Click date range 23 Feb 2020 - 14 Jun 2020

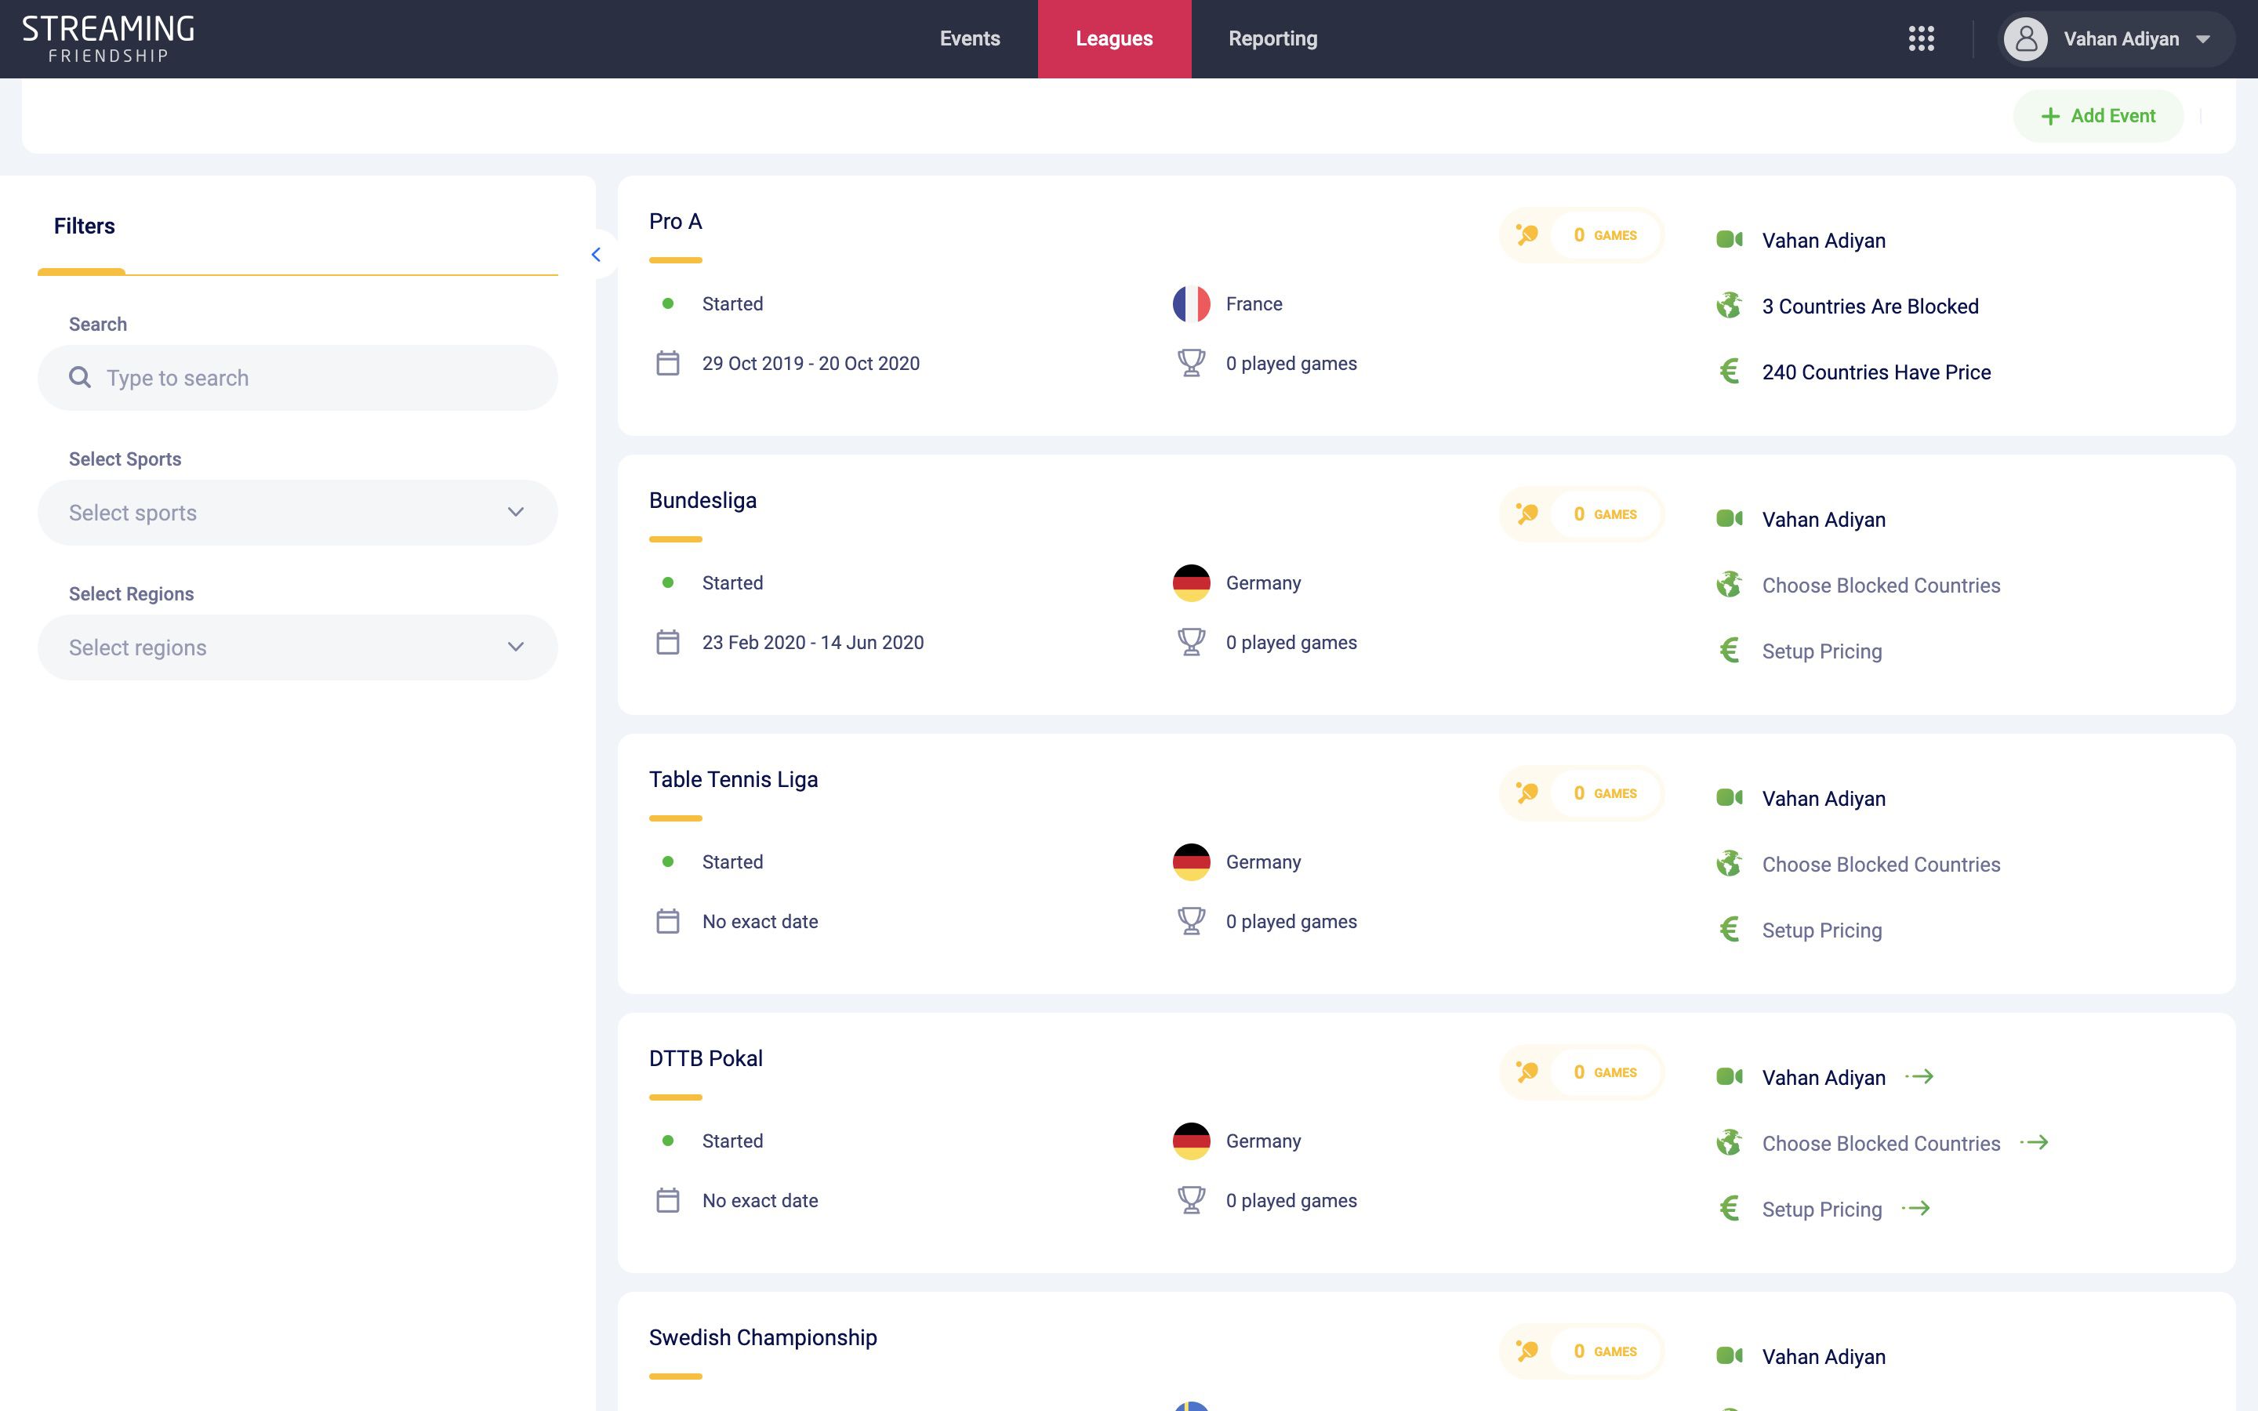pos(813,642)
